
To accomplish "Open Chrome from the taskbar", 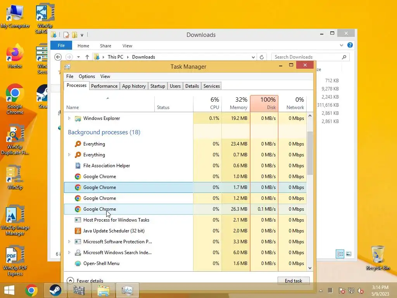I will click(31, 290).
